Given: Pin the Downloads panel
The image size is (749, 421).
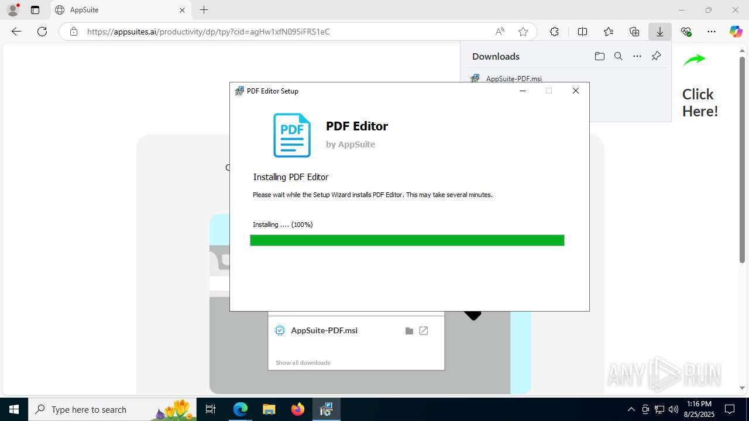Looking at the screenshot, I should coord(656,56).
